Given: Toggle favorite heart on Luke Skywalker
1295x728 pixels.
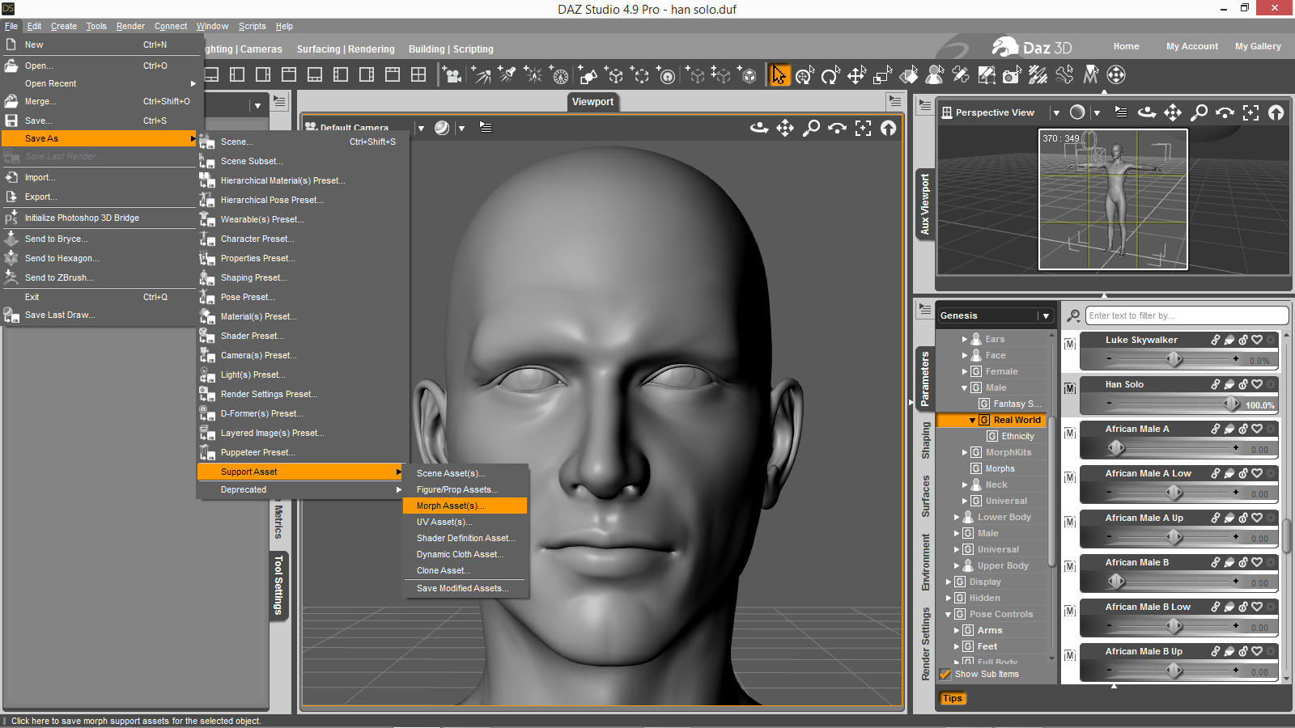Looking at the screenshot, I should point(1257,340).
